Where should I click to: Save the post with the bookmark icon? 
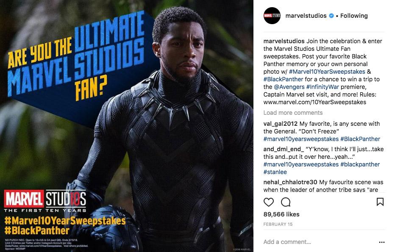click(x=380, y=202)
